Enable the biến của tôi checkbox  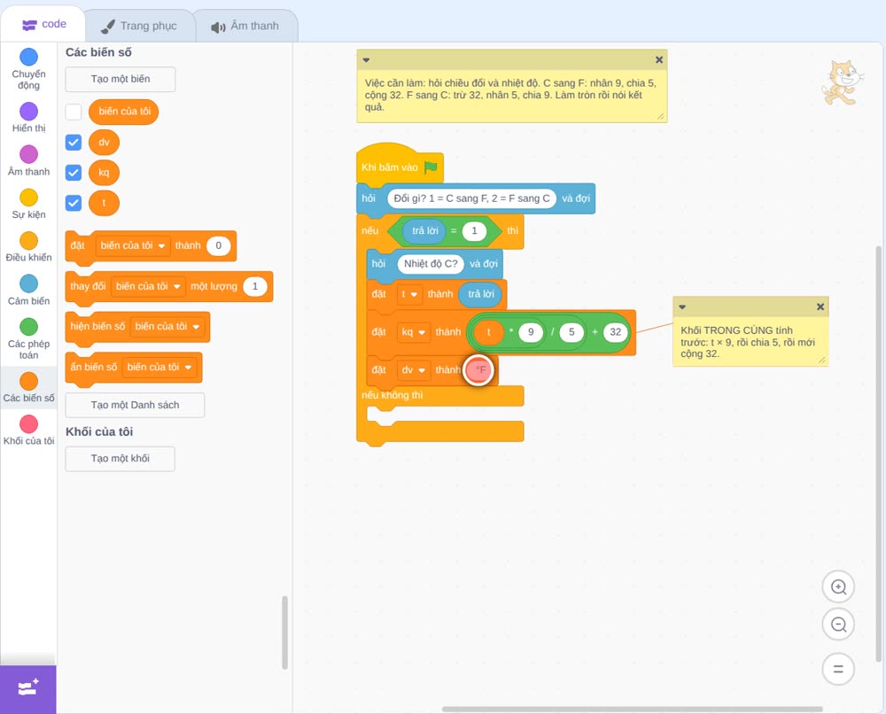tap(74, 112)
